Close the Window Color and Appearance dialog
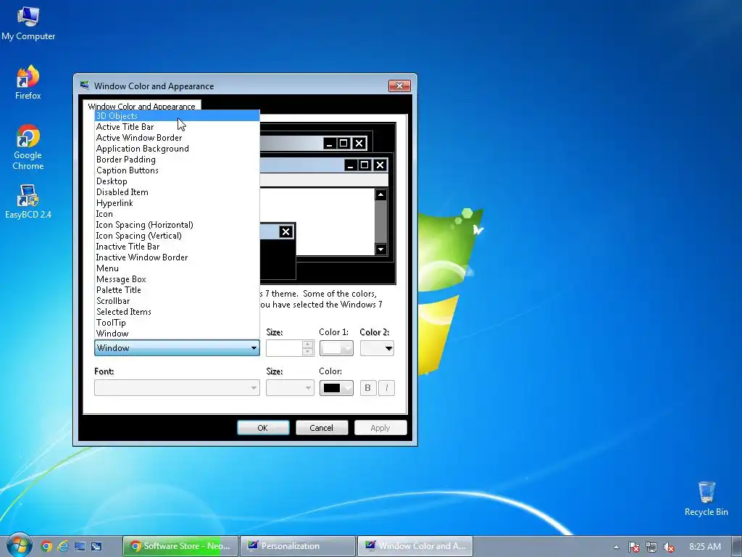The image size is (742, 557). [x=399, y=86]
